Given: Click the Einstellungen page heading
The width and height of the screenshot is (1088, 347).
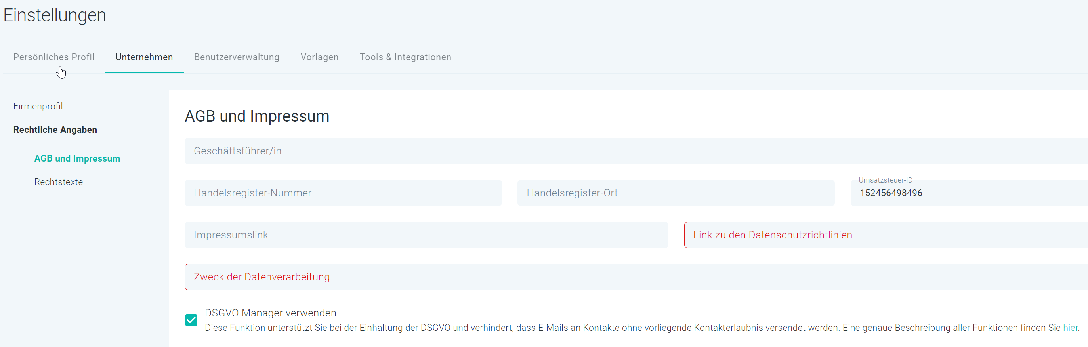Looking at the screenshot, I should coord(55,15).
